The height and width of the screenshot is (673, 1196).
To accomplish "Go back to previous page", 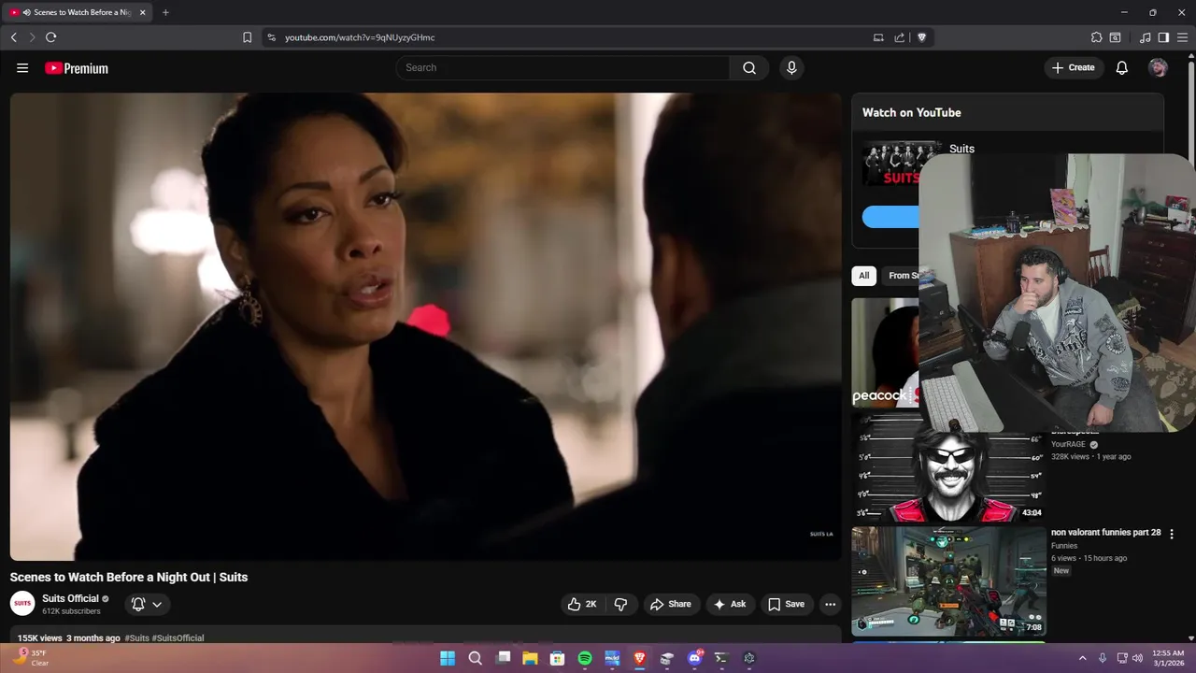I will click(14, 37).
